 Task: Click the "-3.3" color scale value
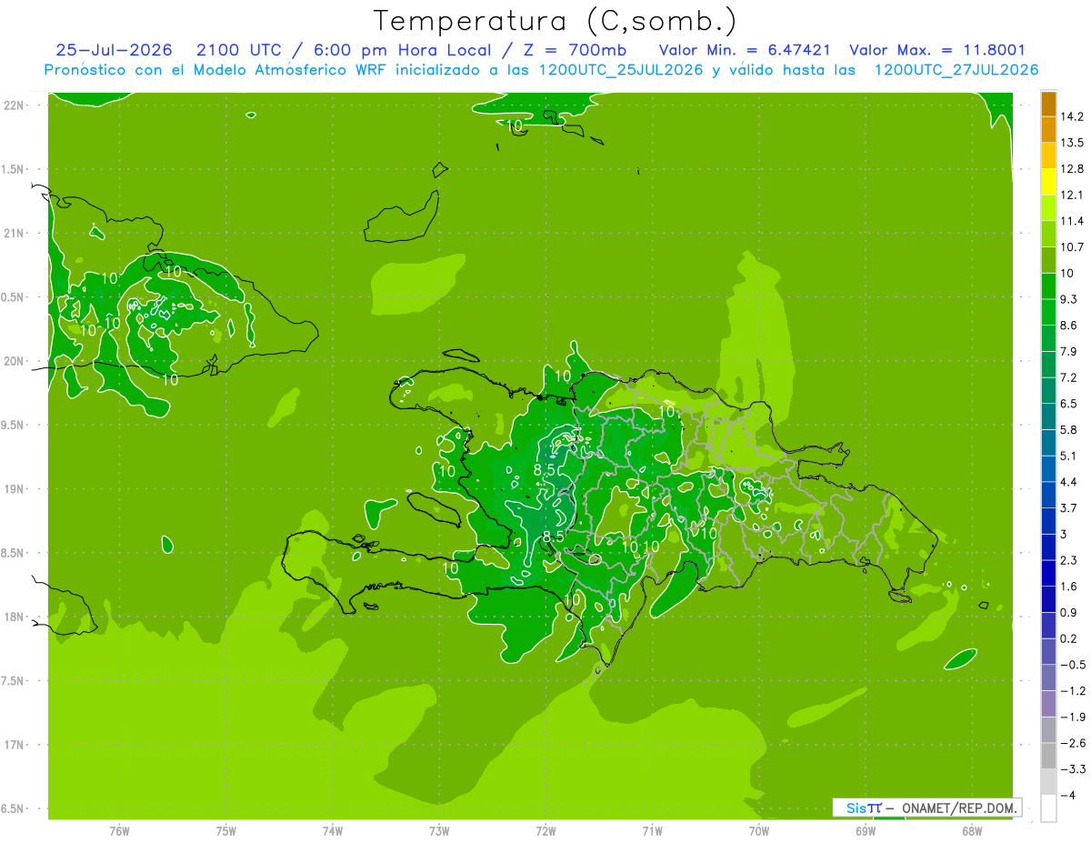pyautogui.click(x=1073, y=769)
